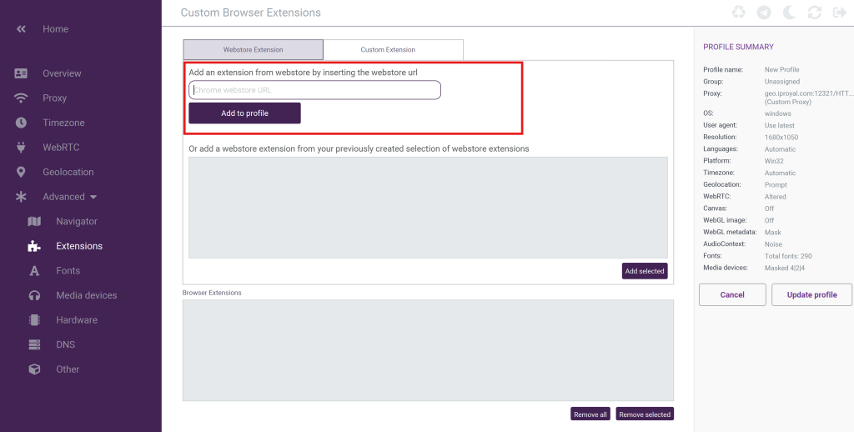Open the Navigator map icon item
This screenshot has height=432, width=854.
coord(34,222)
